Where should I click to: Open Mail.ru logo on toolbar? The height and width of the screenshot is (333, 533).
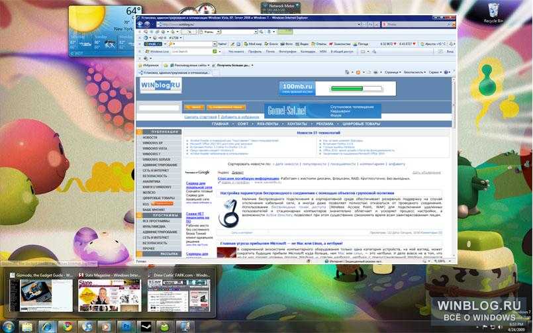point(153,44)
